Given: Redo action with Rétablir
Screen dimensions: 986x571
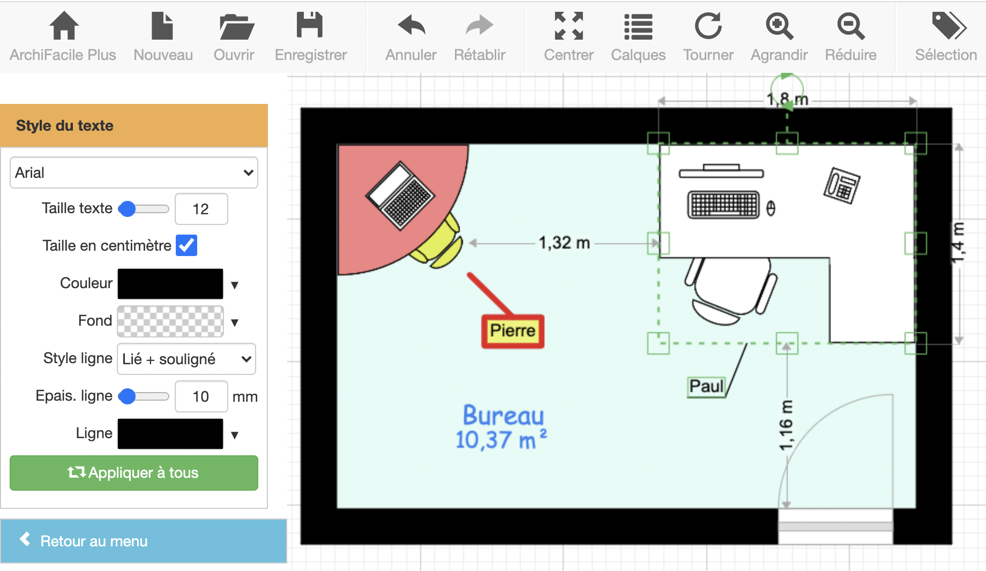Looking at the screenshot, I should click(479, 26).
